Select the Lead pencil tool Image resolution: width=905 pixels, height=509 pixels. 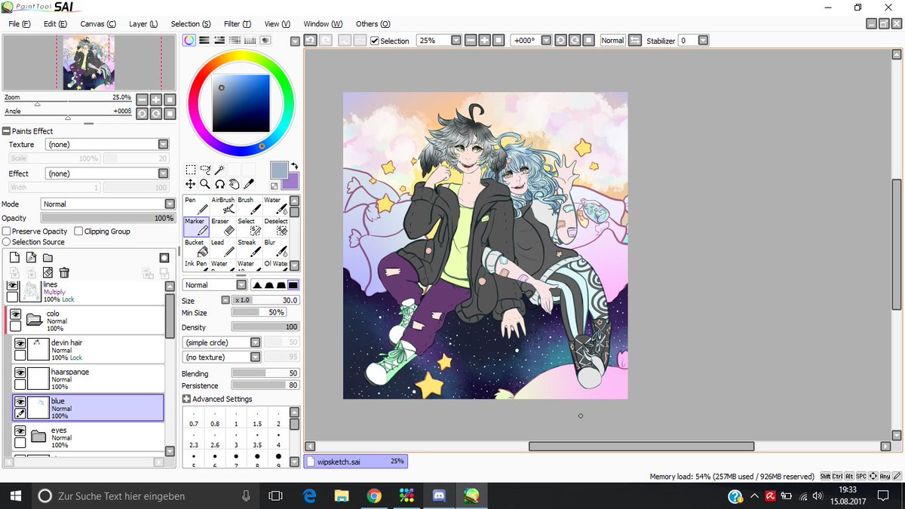[222, 247]
